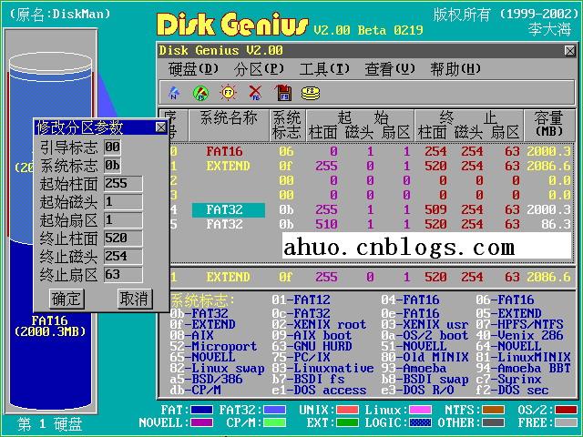Click the Linux legend color swatch

(420, 410)
